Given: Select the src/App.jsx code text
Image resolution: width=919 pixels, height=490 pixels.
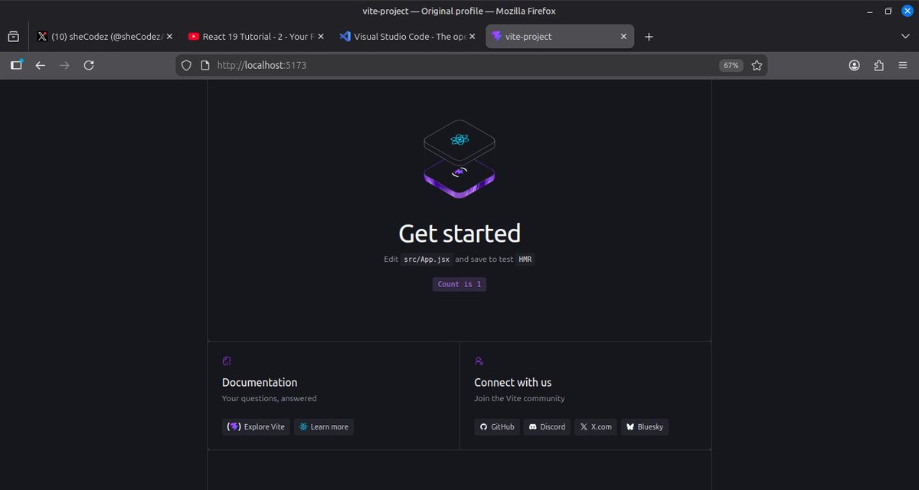Looking at the screenshot, I should coord(427,260).
